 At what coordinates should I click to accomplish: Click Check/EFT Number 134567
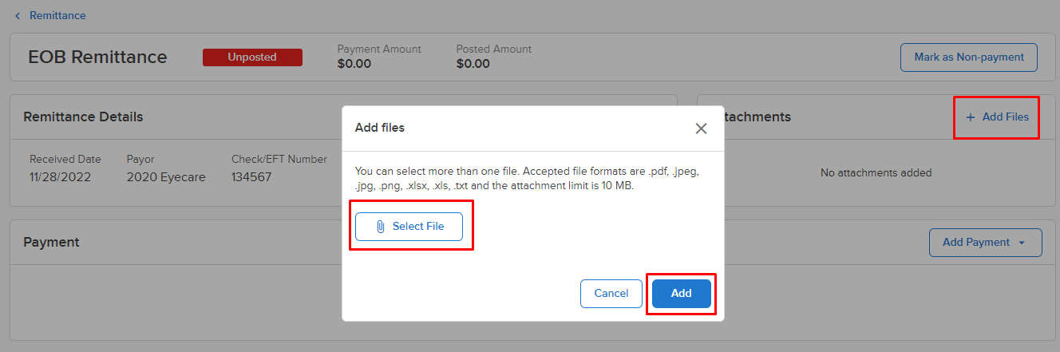[251, 177]
